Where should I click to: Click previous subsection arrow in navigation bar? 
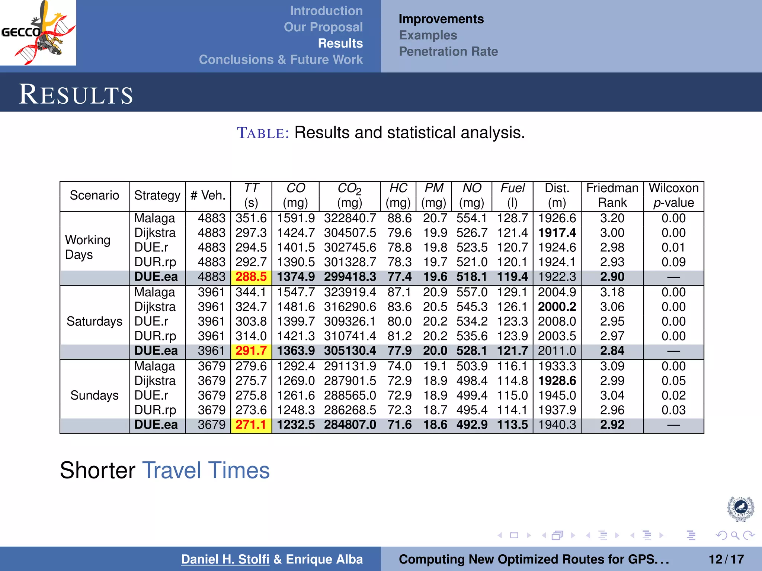[588, 535]
